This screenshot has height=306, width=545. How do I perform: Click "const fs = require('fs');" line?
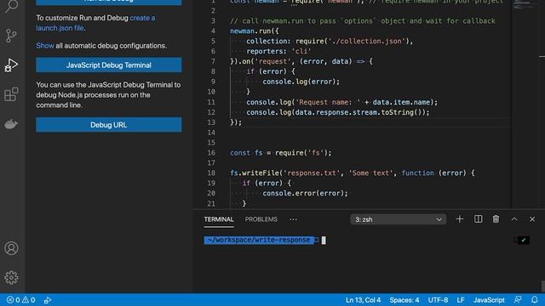[281, 153]
